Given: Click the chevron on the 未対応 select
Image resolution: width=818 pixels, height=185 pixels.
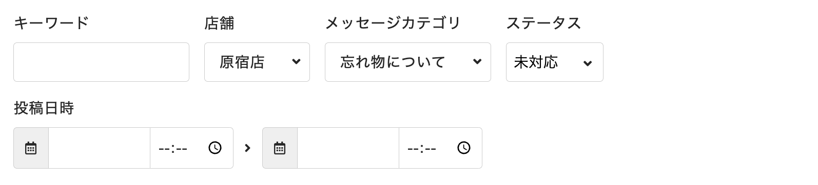Looking at the screenshot, I should [x=588, y=63].
